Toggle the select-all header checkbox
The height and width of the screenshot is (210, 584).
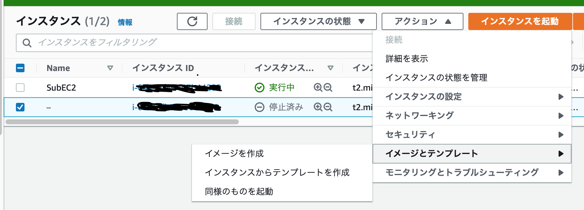(x=20, y=68)
